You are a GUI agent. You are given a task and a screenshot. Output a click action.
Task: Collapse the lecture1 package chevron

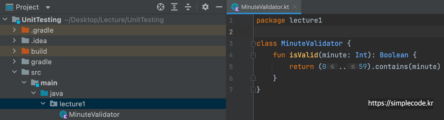click(43, 104)
